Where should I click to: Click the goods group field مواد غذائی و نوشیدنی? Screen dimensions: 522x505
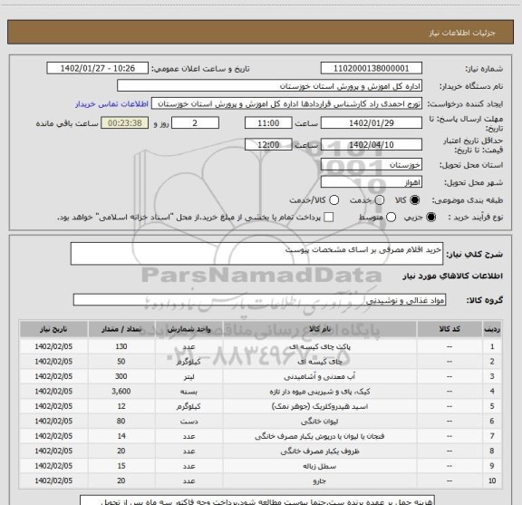[259, 300]
